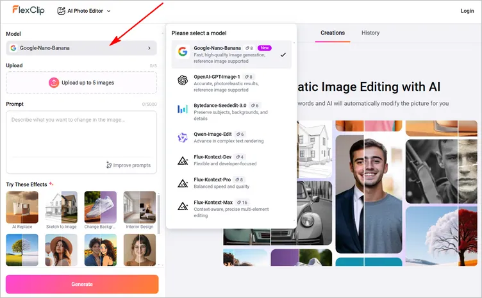Viewport: 482px width, 298px height.
Task: Click the vintage car sample image
Action: click(x=315, y=213)
